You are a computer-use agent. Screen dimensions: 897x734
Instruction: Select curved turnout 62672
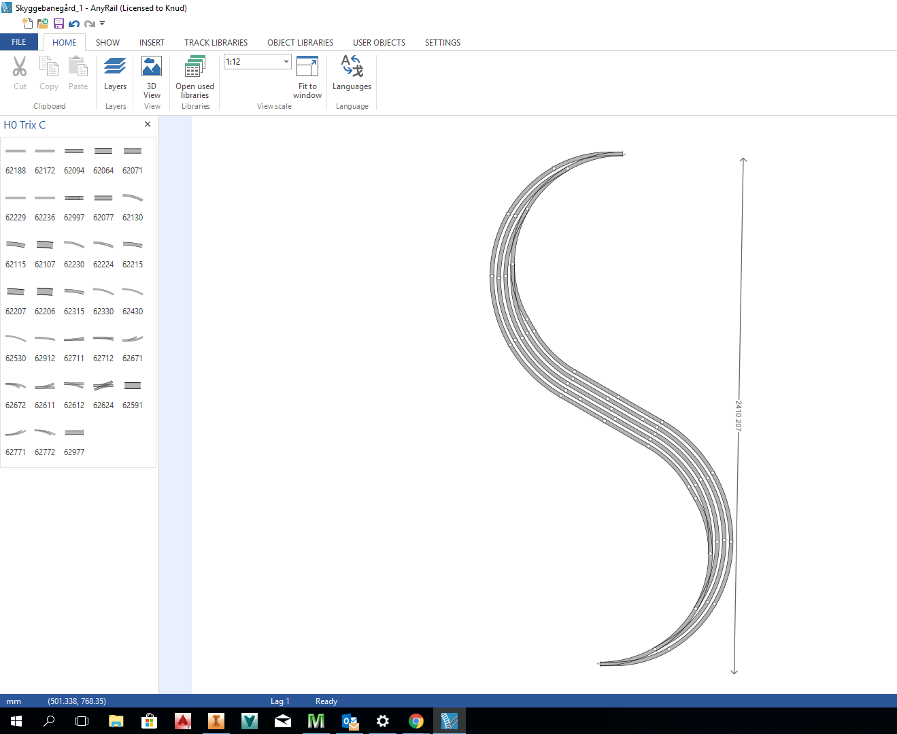point(16,394)
